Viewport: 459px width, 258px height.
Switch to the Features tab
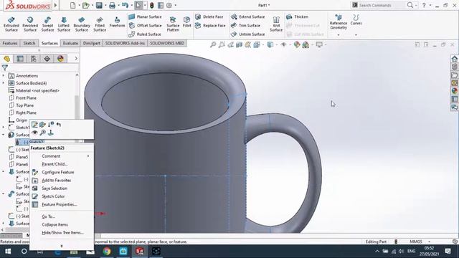pyautogui.click(x=10, y=43)
